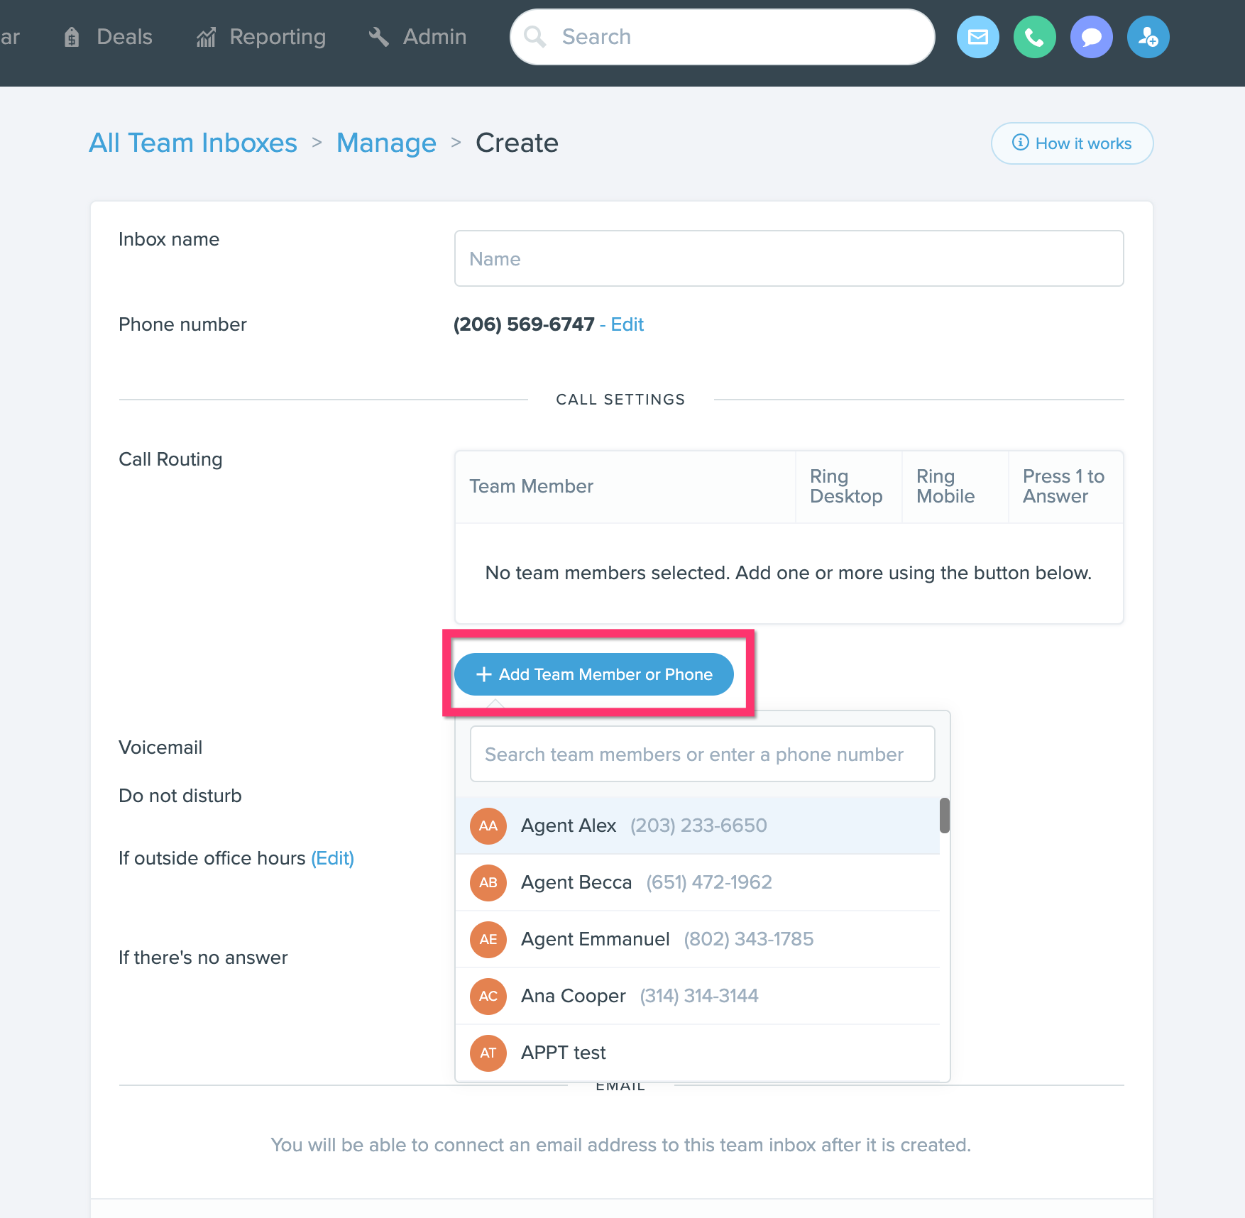
Task: Click the add contact person icon
Action: tap(1148, 37)
